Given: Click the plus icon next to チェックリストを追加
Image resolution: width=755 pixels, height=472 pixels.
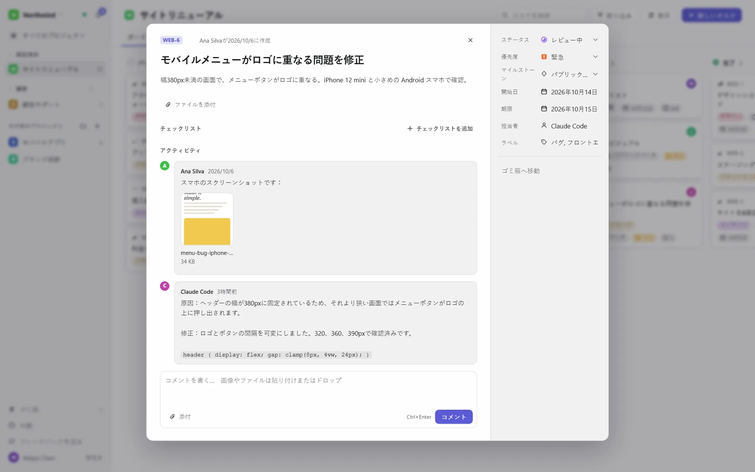Looking at the screenshot, I should pyautogui.click(x=410, y=128).
